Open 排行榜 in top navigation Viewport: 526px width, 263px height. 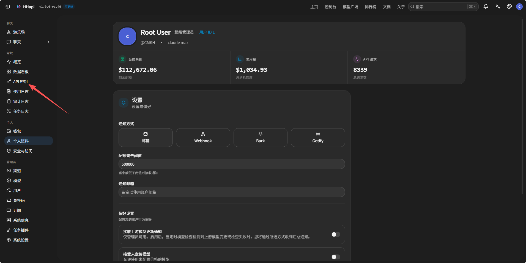point(371,7)
